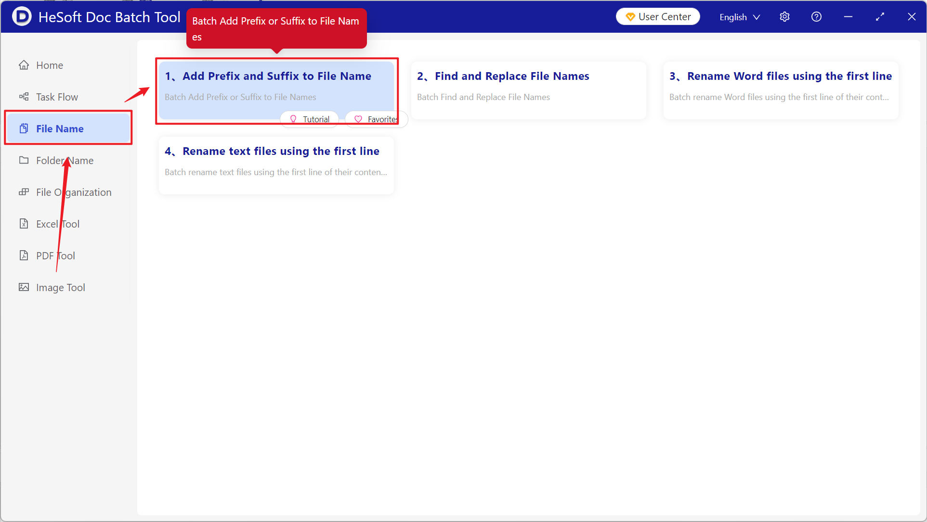The image size is (927, 522).
Task: Open Excel Tool section
Action: pos(68,224)
